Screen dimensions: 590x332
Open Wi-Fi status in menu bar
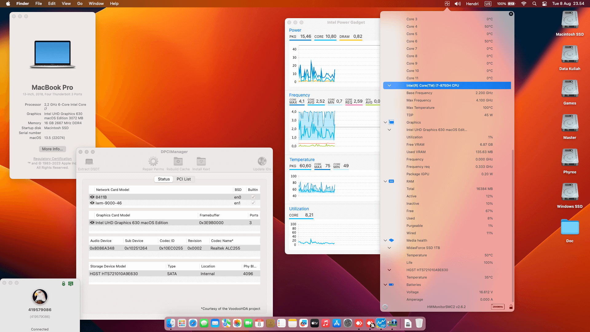point(524,4)
